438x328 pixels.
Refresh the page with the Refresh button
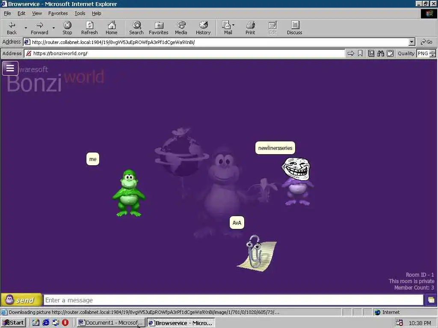click(89, 28)
